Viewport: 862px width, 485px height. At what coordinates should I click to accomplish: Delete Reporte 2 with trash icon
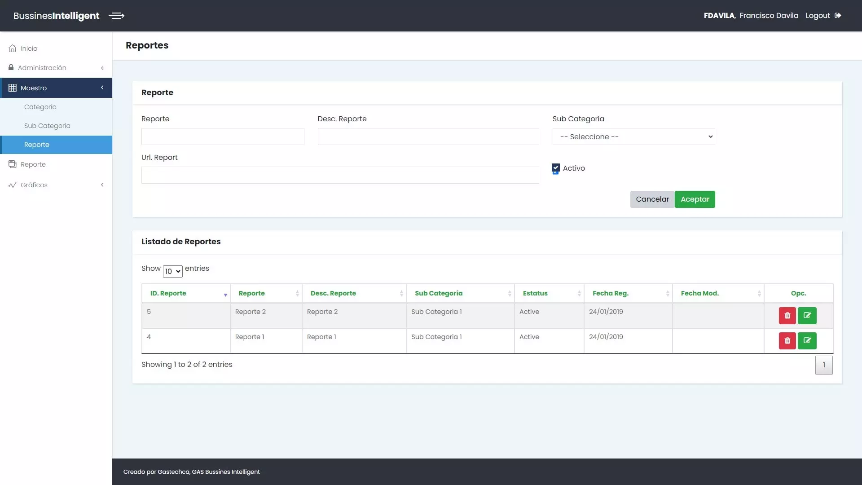click(787, 316)
